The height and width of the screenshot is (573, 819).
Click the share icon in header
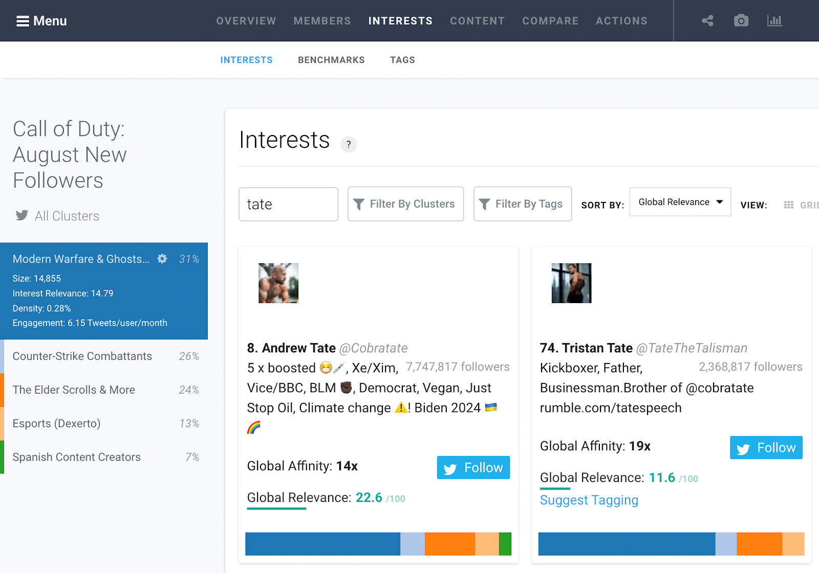pos(707,21)
